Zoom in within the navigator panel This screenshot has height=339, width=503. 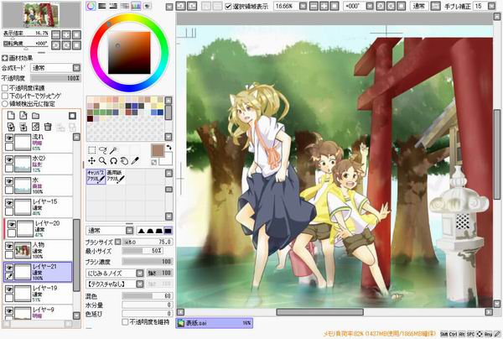66,34
